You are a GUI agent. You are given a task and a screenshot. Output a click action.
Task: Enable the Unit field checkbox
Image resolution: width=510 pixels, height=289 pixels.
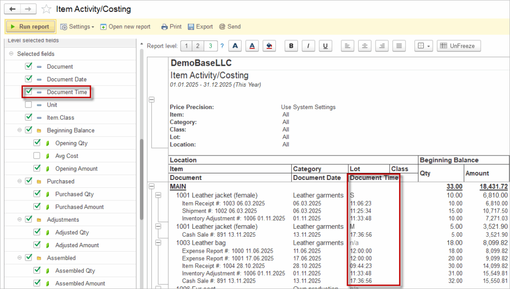[x=28, y=105]
